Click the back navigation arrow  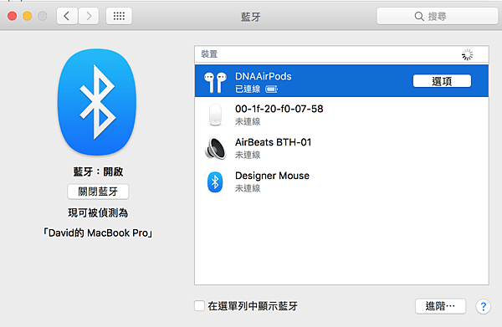click(x=67, y=16)
